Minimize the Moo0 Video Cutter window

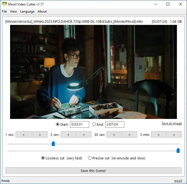pyautogui.click(x=156, y=4)
